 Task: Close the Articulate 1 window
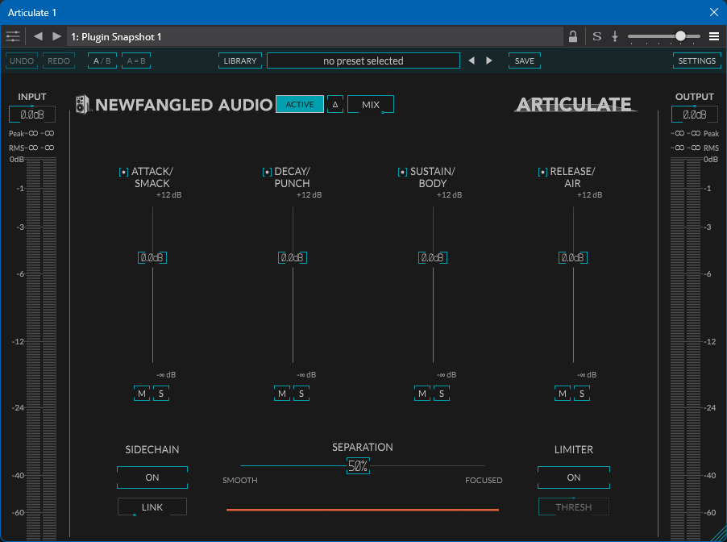tap(714, 13)
